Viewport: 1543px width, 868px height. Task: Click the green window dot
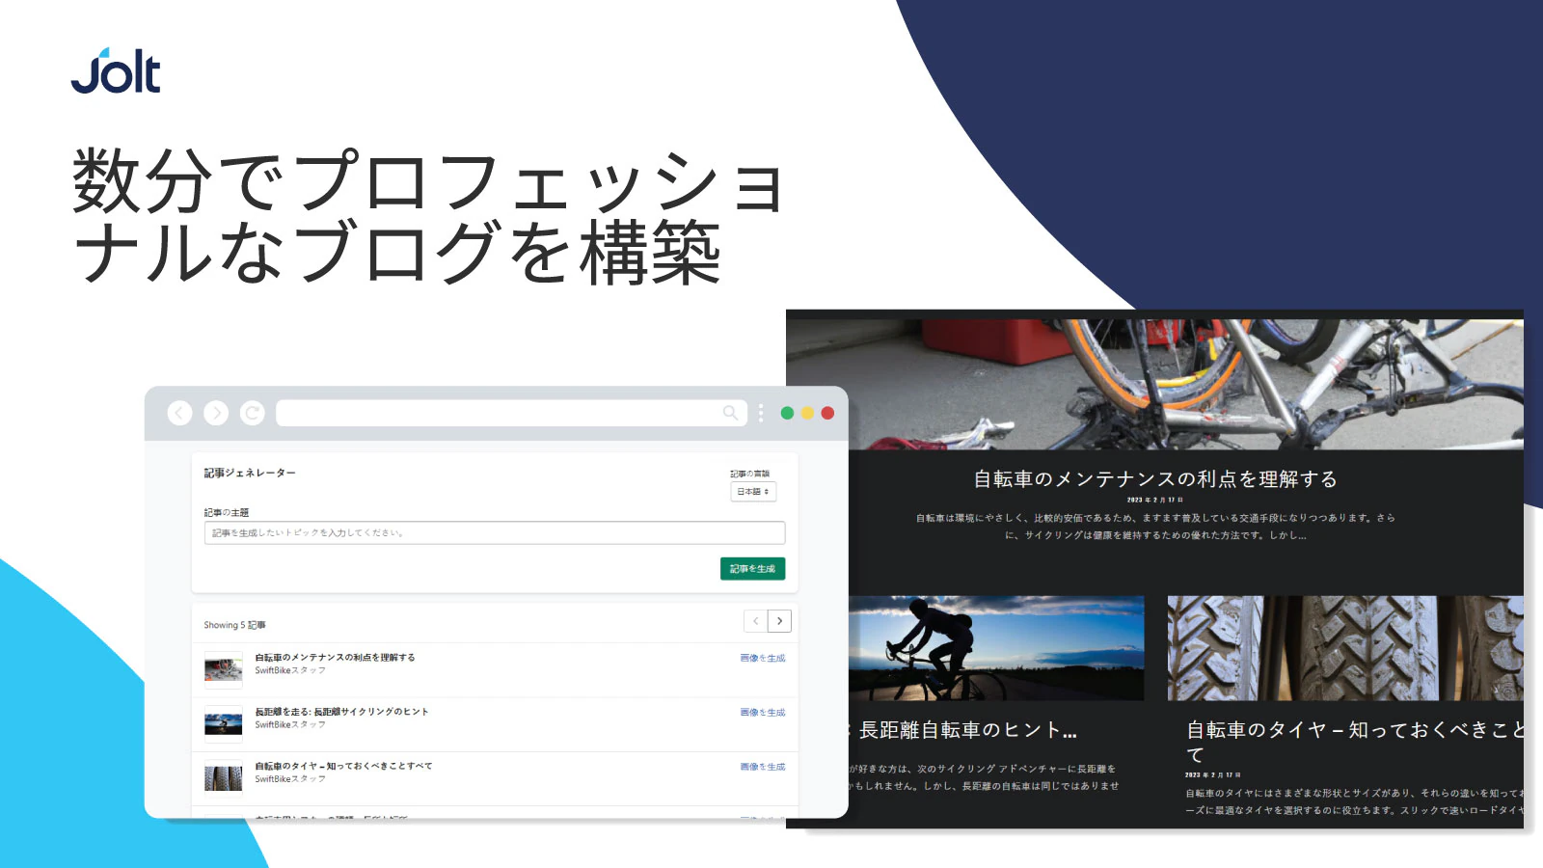tap(787, 413)
